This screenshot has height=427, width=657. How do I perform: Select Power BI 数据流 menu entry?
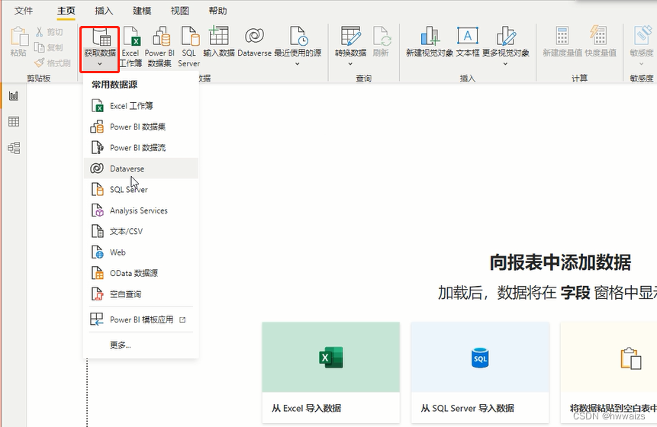click(x=141, y=148)
